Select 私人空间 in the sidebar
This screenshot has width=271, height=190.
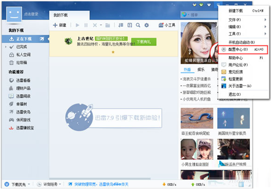point(23,54)
